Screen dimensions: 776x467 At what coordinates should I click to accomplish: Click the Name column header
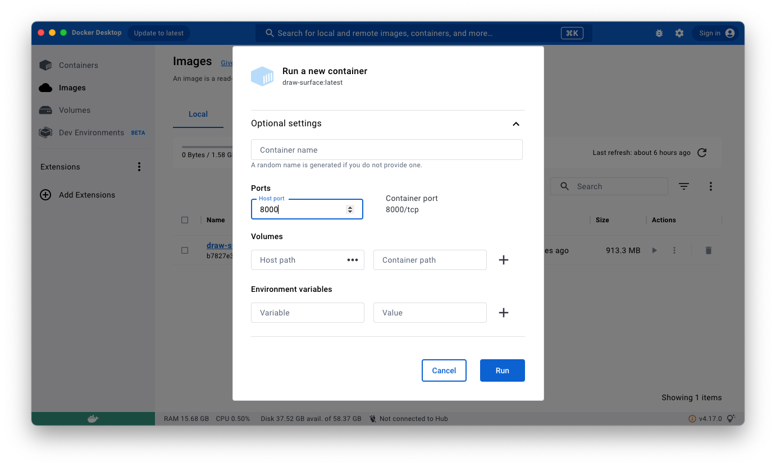point(216,220)
